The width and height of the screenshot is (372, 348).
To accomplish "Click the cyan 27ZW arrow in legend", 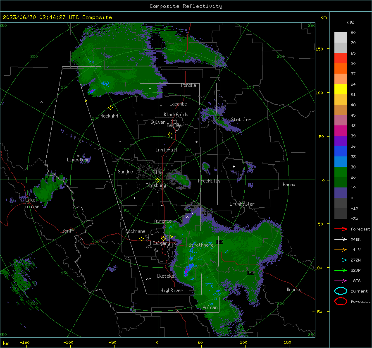I will point(341,260).
